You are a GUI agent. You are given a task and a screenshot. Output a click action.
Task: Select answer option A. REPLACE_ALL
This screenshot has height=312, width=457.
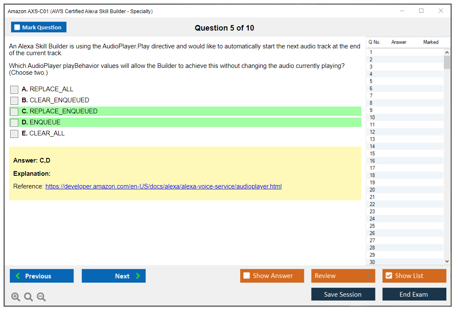click(x=14, y=90)
